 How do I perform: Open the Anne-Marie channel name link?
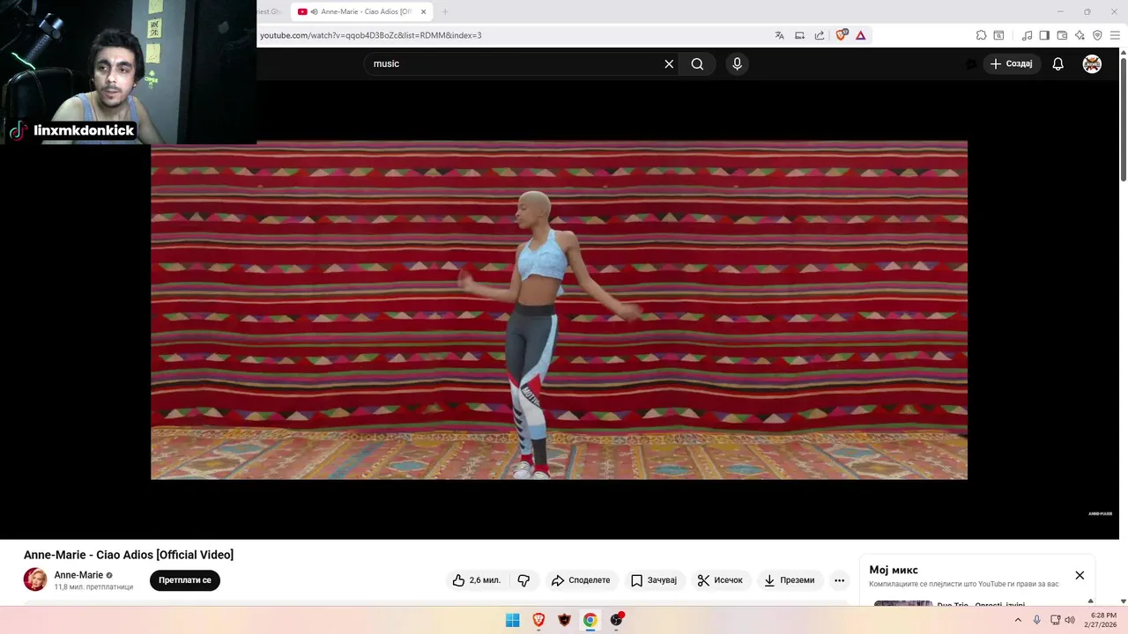[78, 575]
